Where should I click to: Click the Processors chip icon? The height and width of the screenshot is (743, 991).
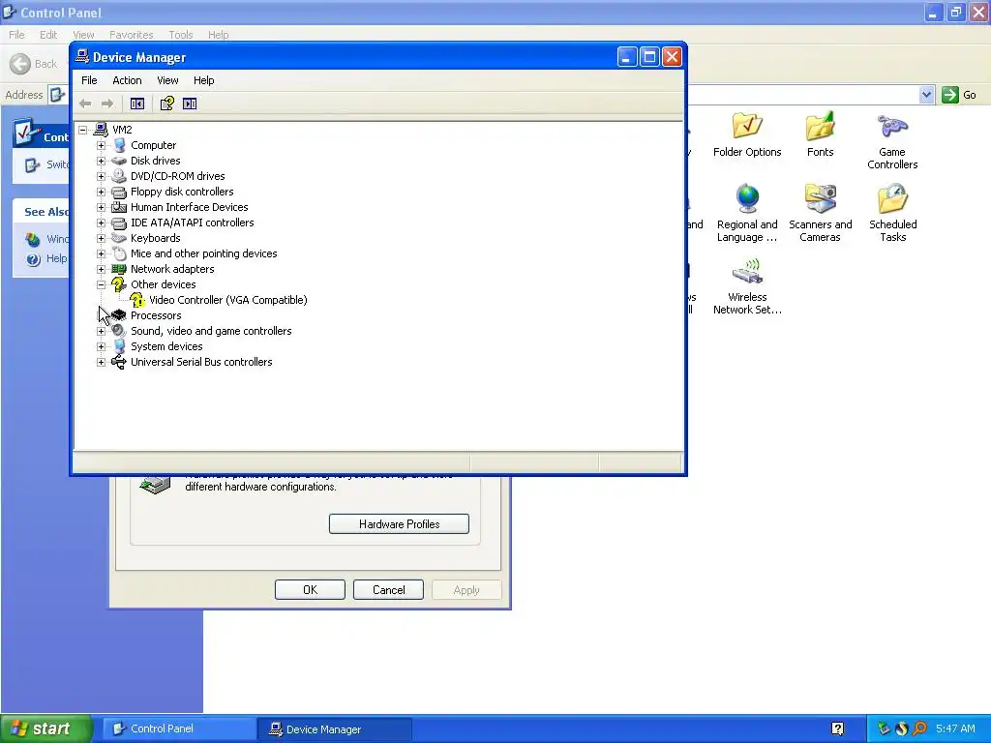(119, 315)
